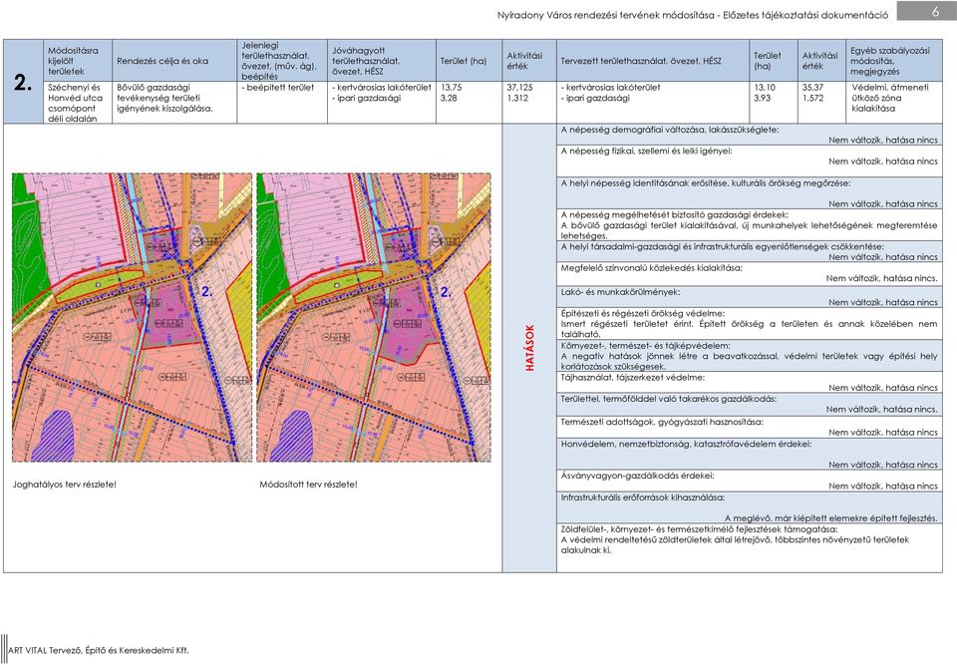Select the area value "13,75"
This screenshot has width=957, height=665.
coord(451,88)
